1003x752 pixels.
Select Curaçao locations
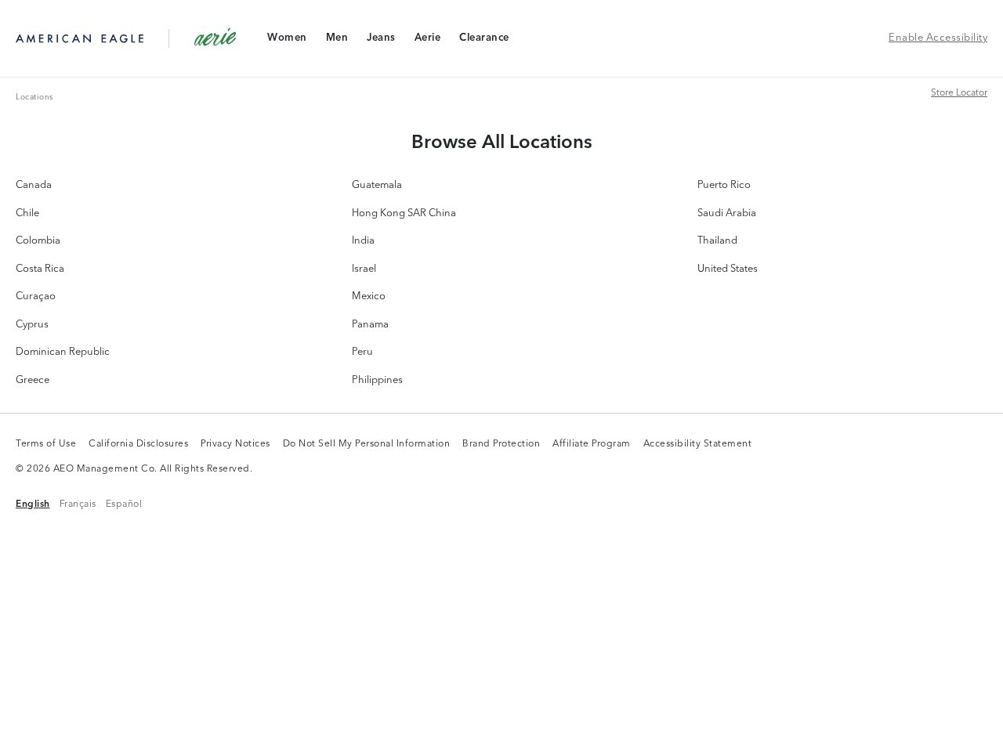pos(35,296)
